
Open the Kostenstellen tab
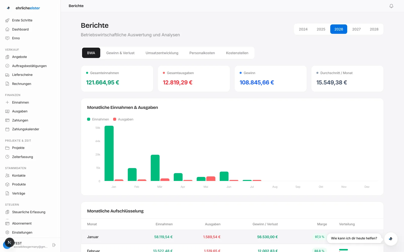click(x=237, y=53)
